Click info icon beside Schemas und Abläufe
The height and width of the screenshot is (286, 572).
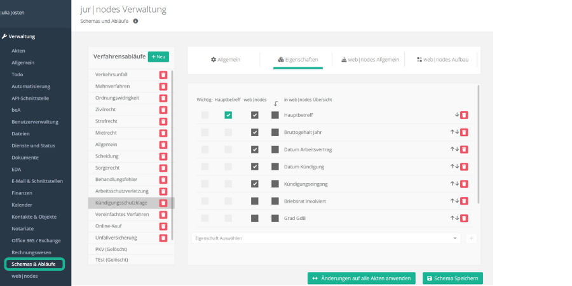coord(135,21)
